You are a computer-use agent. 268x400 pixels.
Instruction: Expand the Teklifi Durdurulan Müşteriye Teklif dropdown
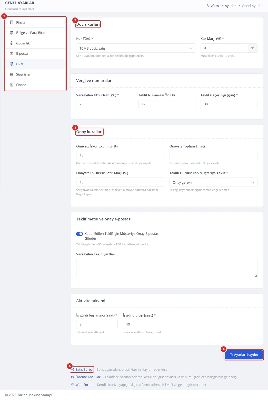tap(213, 182)
